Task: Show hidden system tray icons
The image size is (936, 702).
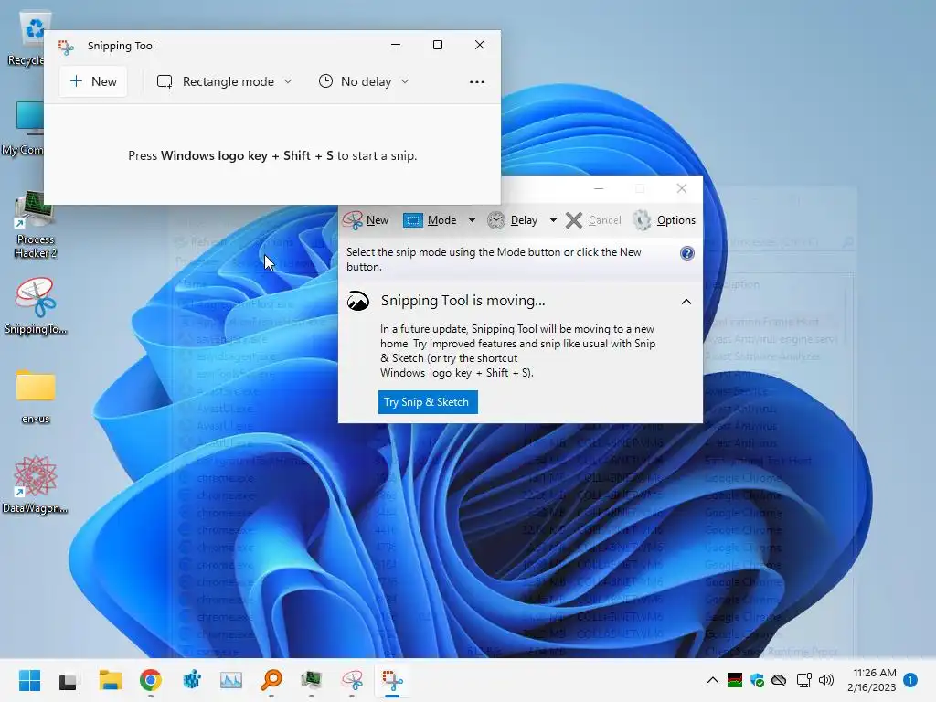Action: [x=713, y=680]
